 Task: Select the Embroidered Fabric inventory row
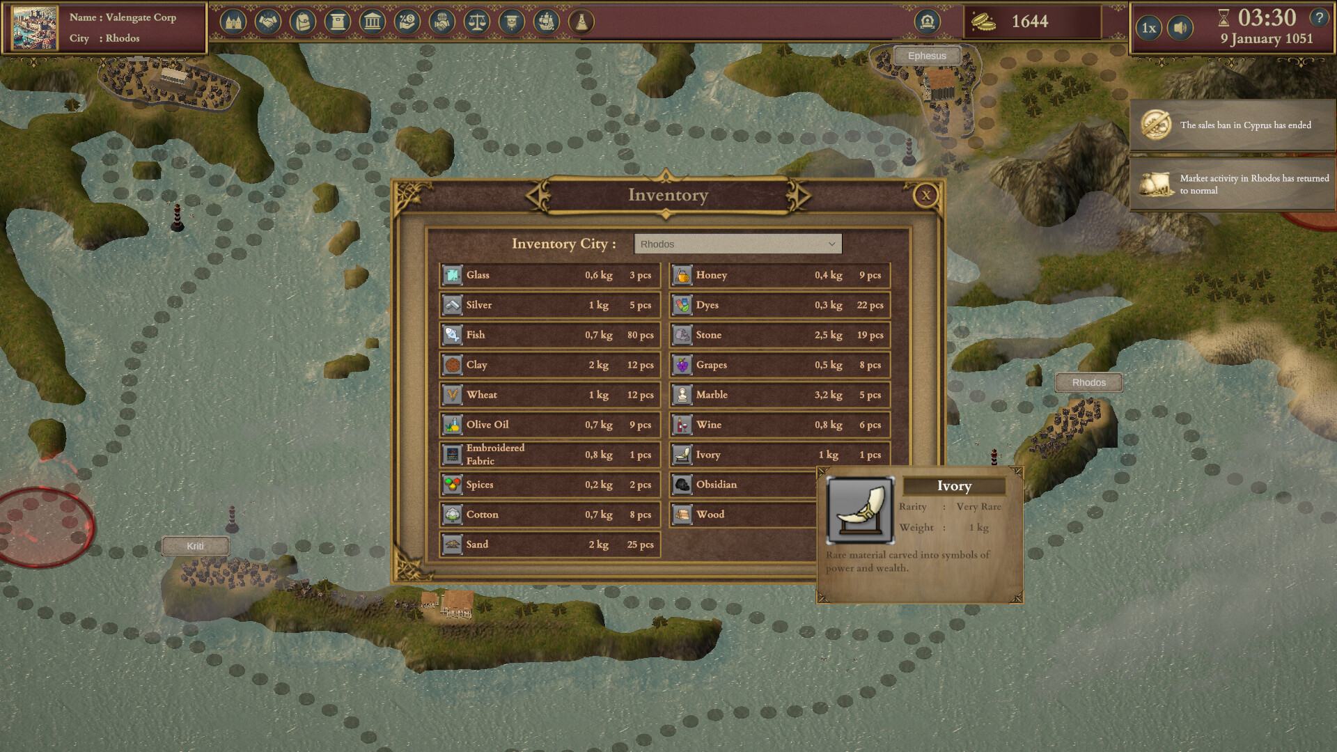549,455
